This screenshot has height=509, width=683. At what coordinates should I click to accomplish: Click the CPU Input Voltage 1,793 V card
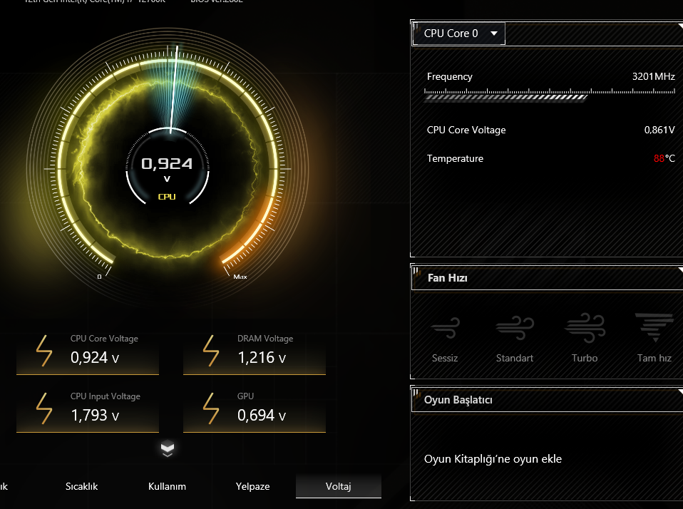pyautogui.click(x=88, y=411)
